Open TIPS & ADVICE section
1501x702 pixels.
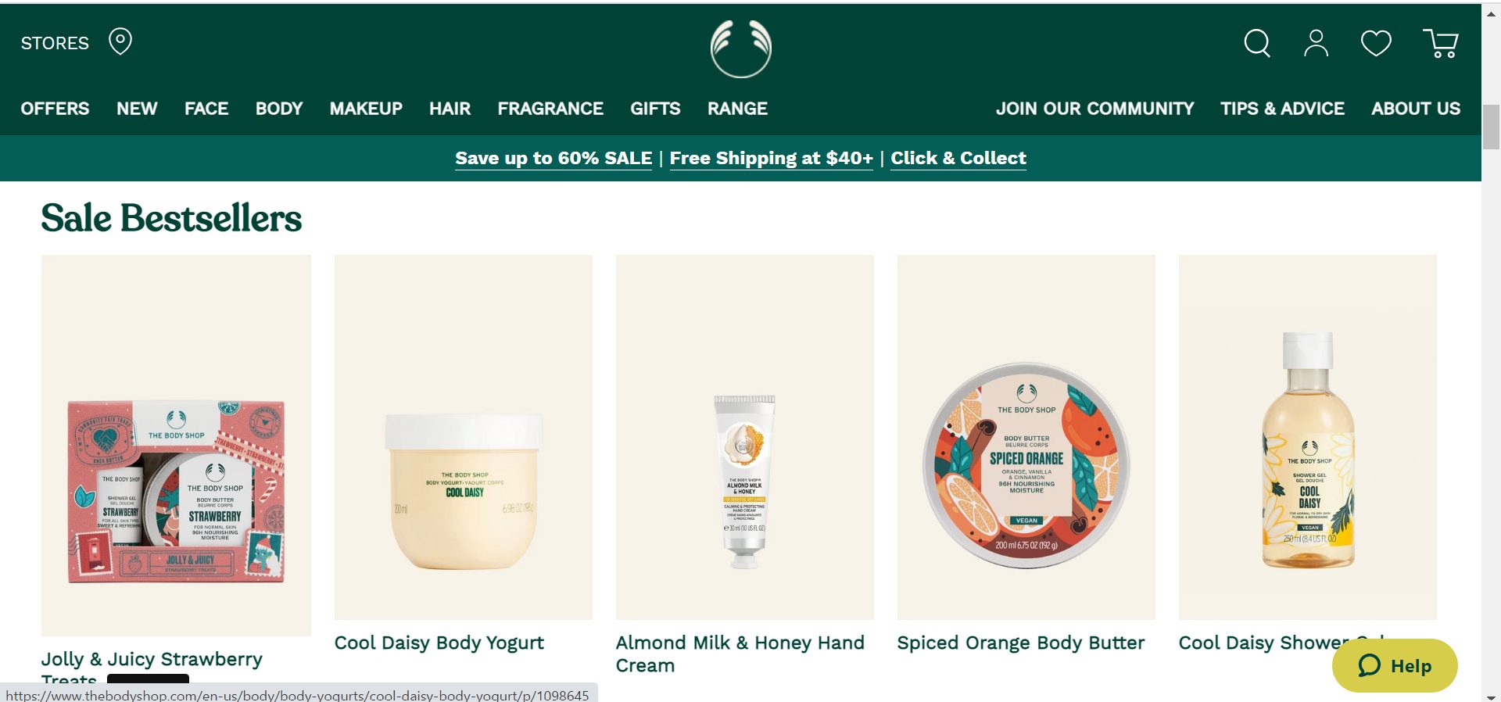pos(1282,109)
